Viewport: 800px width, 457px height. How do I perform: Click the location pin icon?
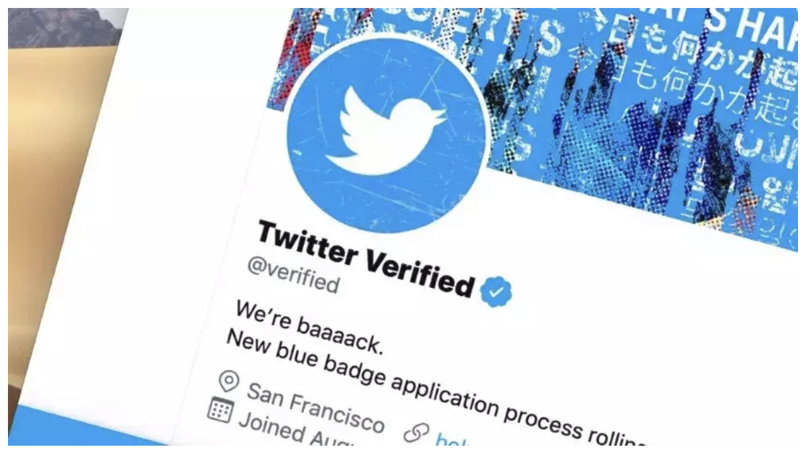click(229, 382)
